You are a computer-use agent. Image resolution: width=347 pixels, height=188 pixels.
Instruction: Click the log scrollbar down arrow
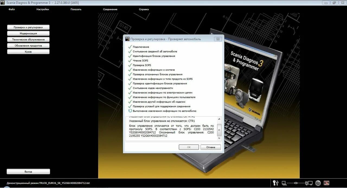coord(219,138)
